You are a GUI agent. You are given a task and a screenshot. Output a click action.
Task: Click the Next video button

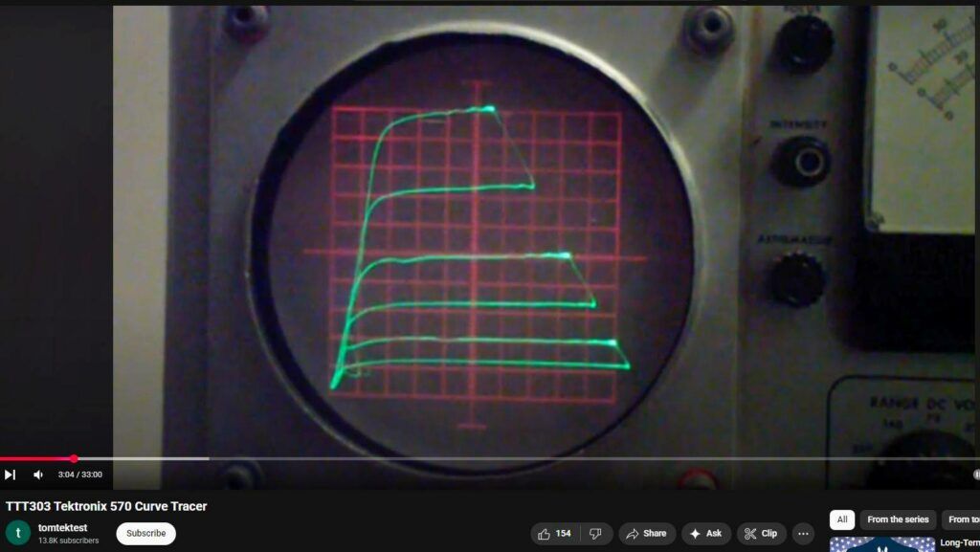10,475
